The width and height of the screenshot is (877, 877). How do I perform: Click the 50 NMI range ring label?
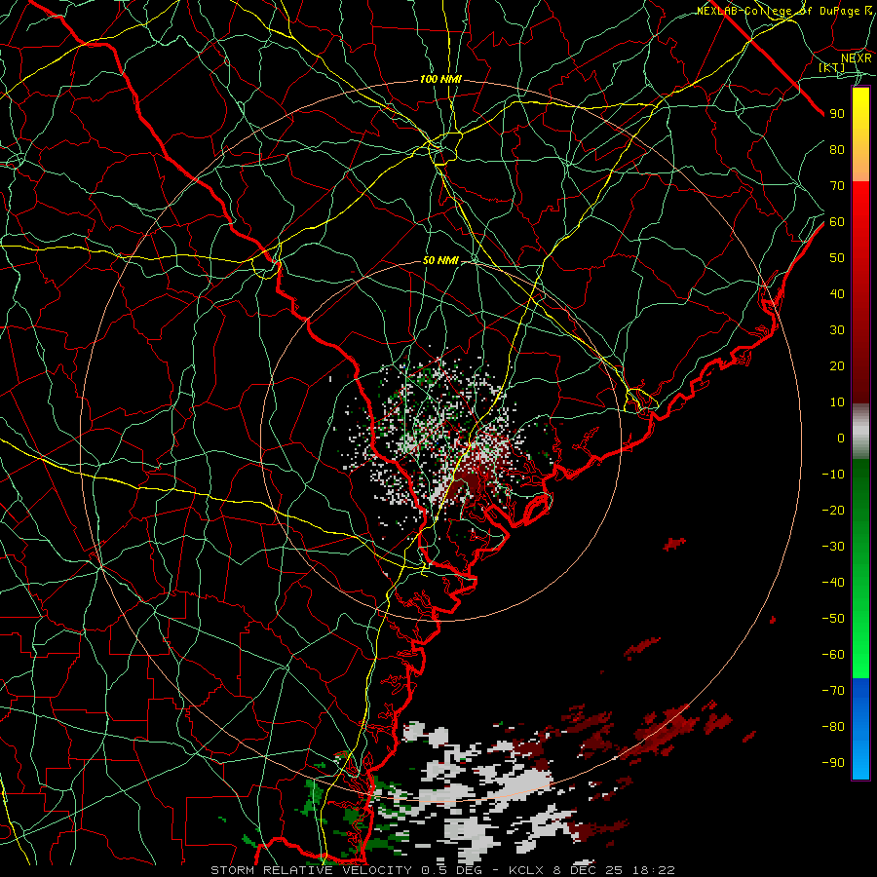(440, 260)
